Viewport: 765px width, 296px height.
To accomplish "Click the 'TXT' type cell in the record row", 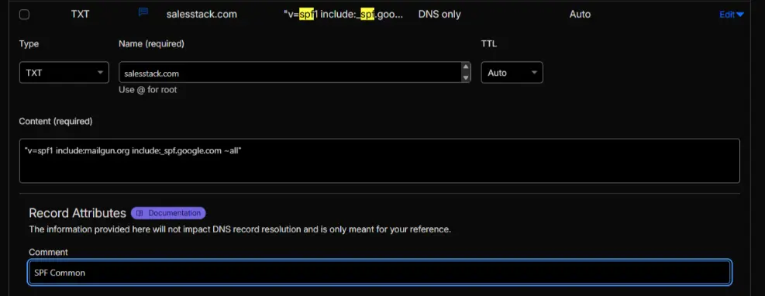I will 80,14.
